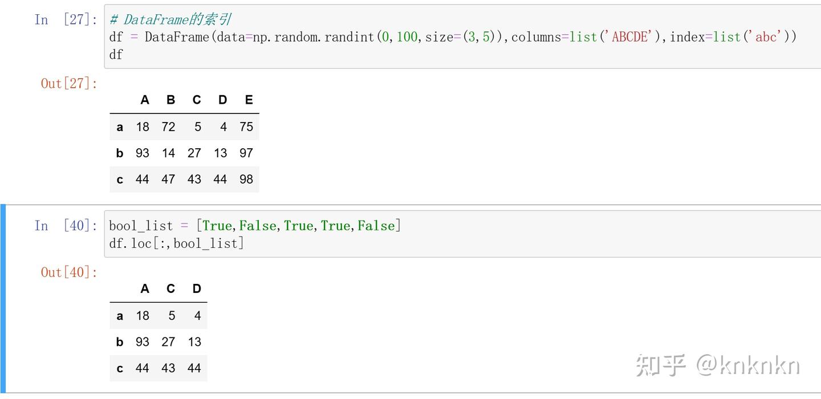This screenshot has height=399, width=821.
Task: Click the Out[27] output prompt
Action: [69, 83]
